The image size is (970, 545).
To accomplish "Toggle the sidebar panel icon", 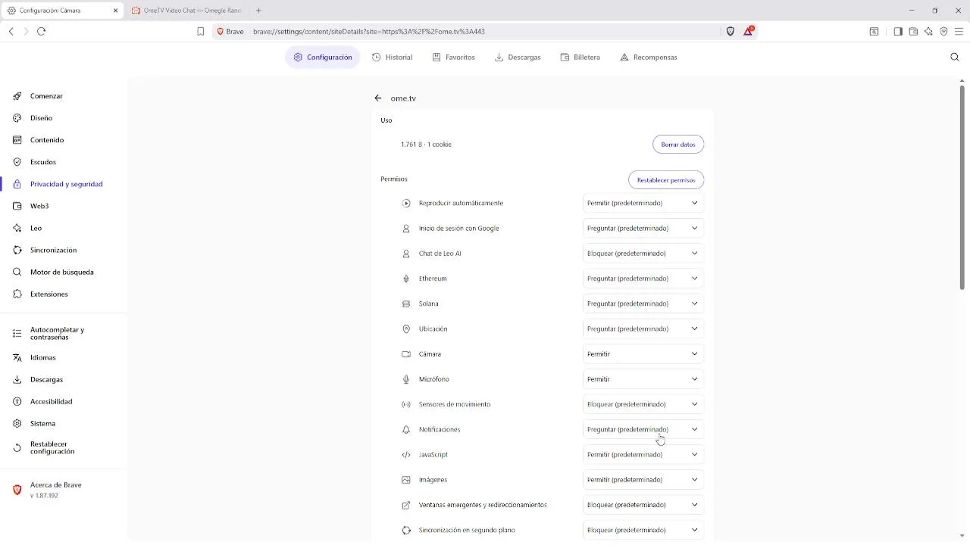I will tap(898, 31).
